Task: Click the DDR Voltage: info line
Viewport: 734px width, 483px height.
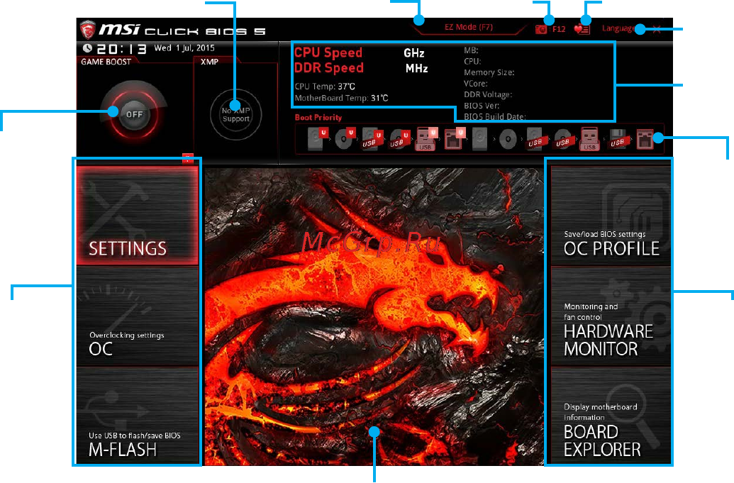Action: pyautogui.click(x=488, y=94)
